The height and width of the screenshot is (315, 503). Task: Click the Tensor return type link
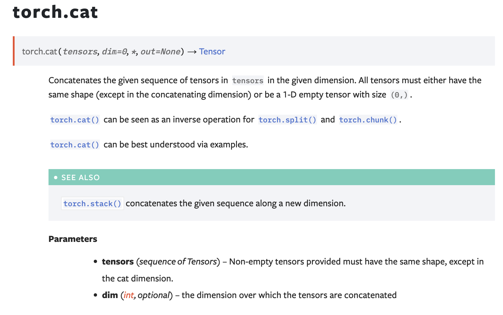pos(212,52)
